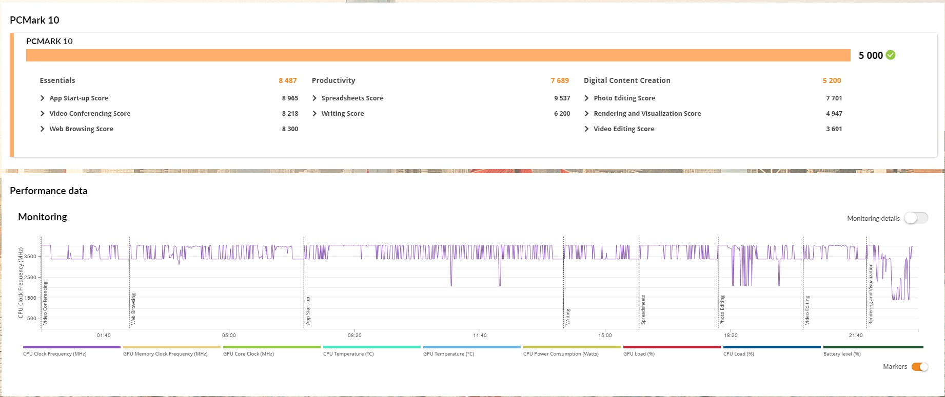Click Digital Content Creation score 5 200
945x397 pixels.
coord(832,80)
